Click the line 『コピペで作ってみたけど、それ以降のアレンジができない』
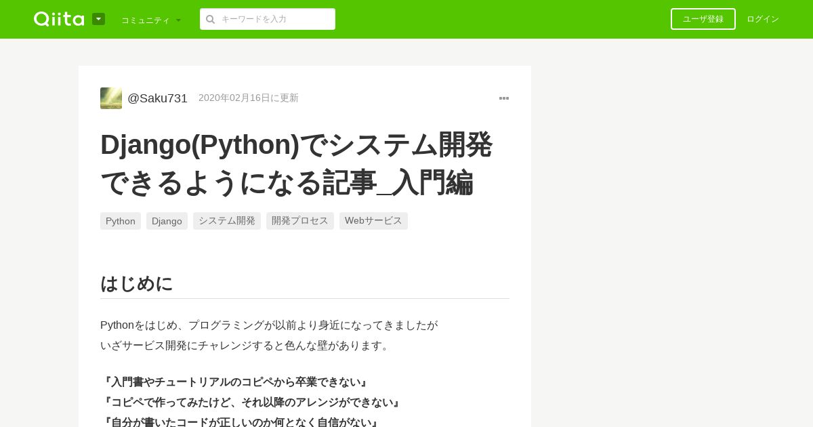The image size is (813, 427). click(252, 403)
